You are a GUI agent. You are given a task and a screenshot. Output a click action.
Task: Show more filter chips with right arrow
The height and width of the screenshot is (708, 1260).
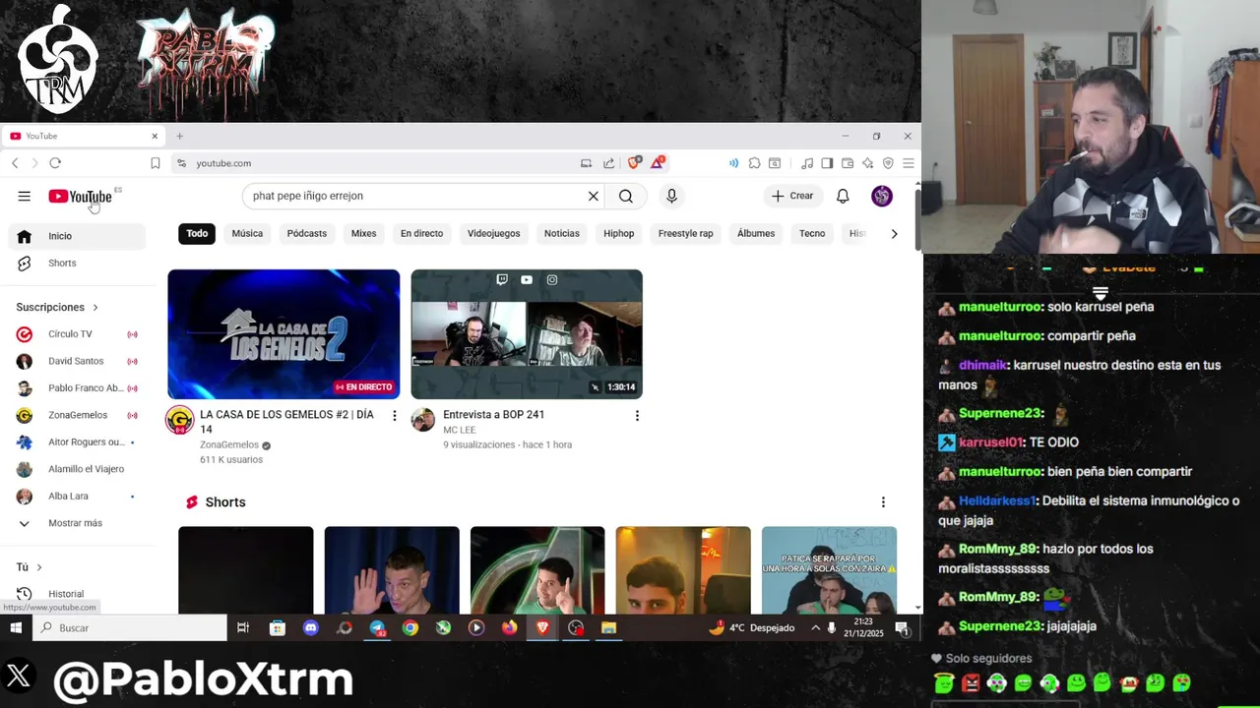click(894, 234)
